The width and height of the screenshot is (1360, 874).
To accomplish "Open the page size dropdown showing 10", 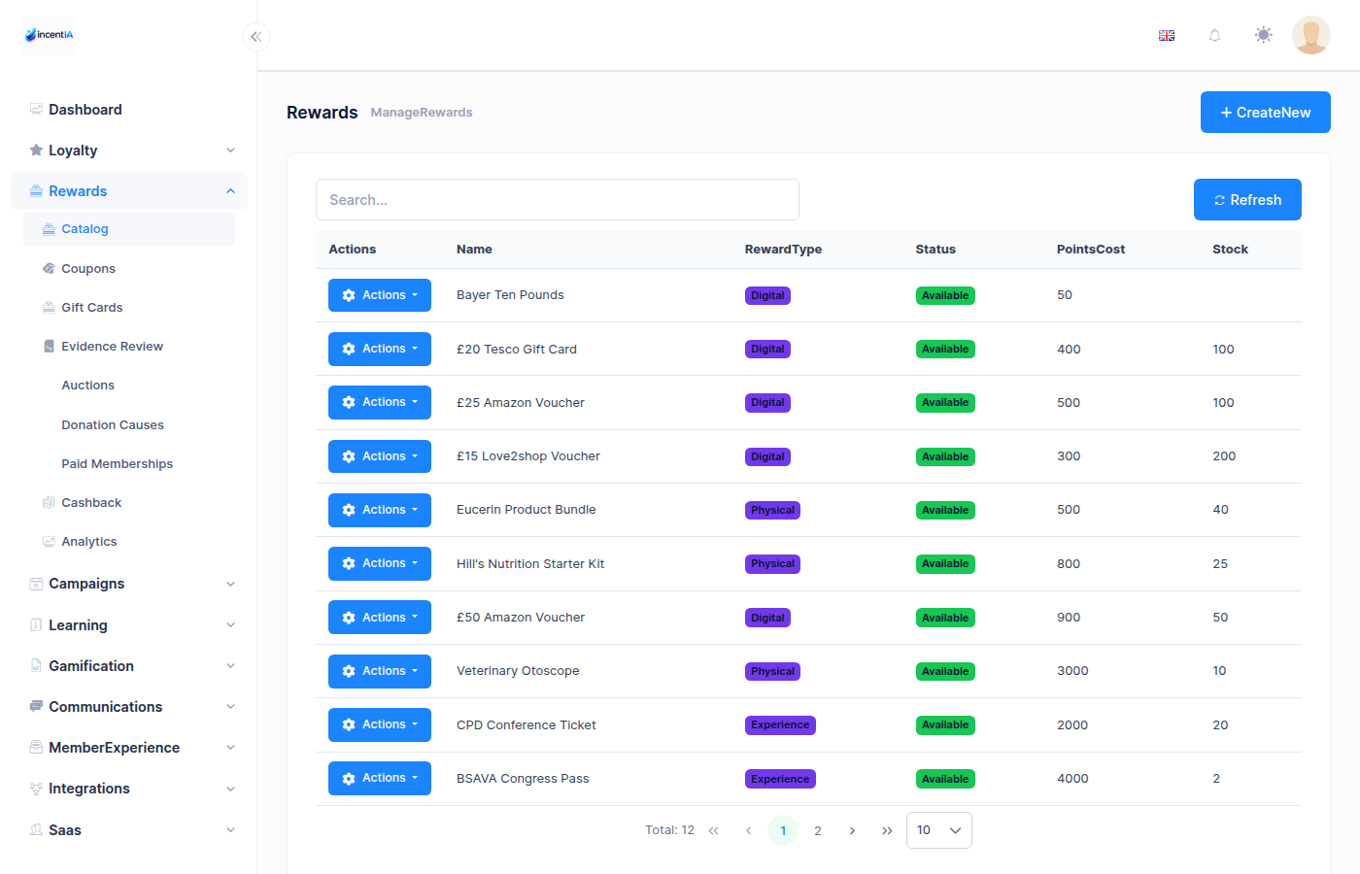I will 938,830.
